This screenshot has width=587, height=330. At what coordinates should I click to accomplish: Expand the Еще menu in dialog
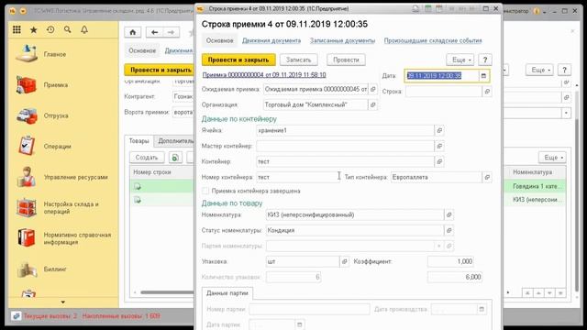tap(460, 60)
